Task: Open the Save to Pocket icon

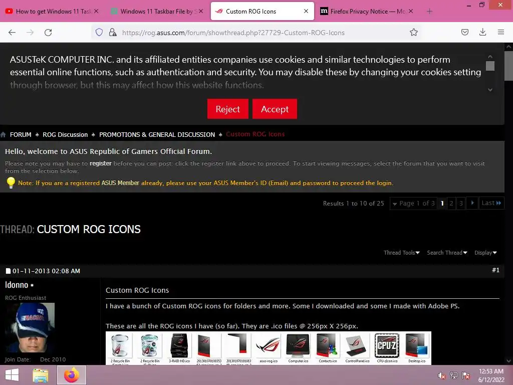Action: [x=464, y=32]
